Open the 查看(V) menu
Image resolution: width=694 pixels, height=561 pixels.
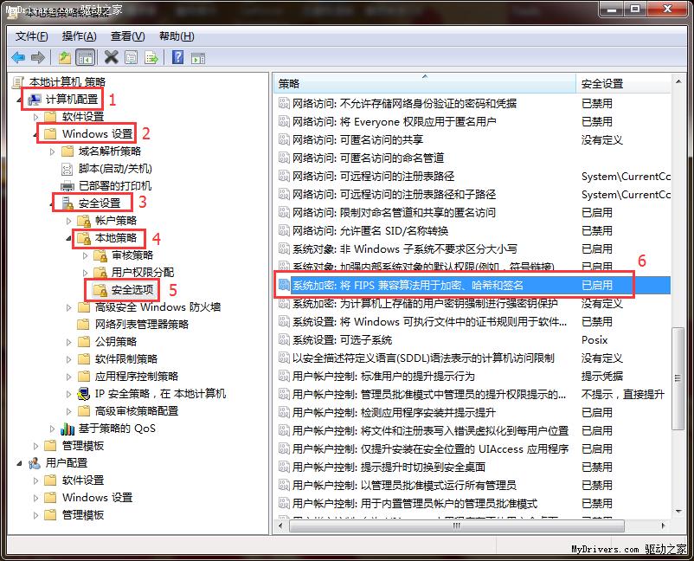[127, 36]
